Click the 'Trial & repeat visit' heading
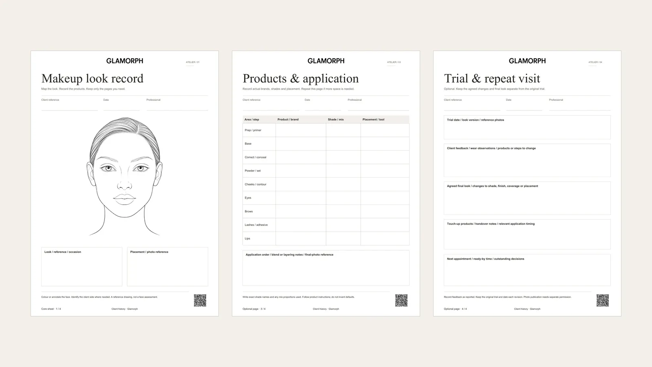Viewport: 652px width, 367px height. point(492,78)
